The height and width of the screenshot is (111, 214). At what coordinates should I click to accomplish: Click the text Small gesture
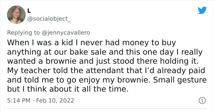(180, 80)
